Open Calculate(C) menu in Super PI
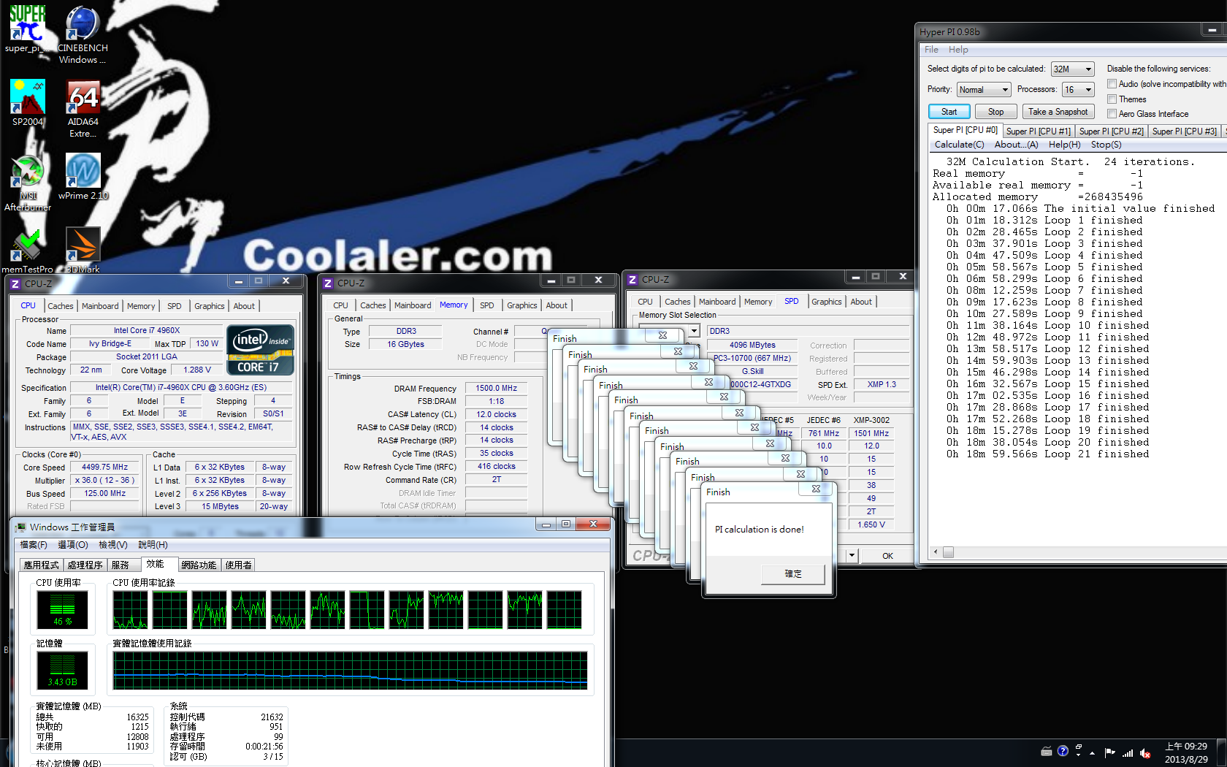The height and width of the screenshot is (767, 1227). (959, 145)
